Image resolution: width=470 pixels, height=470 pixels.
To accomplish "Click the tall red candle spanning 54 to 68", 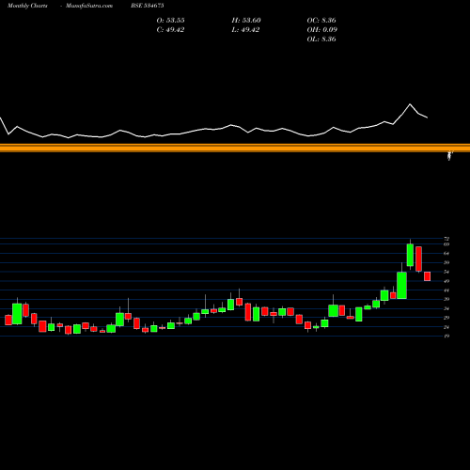I will [418, 258].
